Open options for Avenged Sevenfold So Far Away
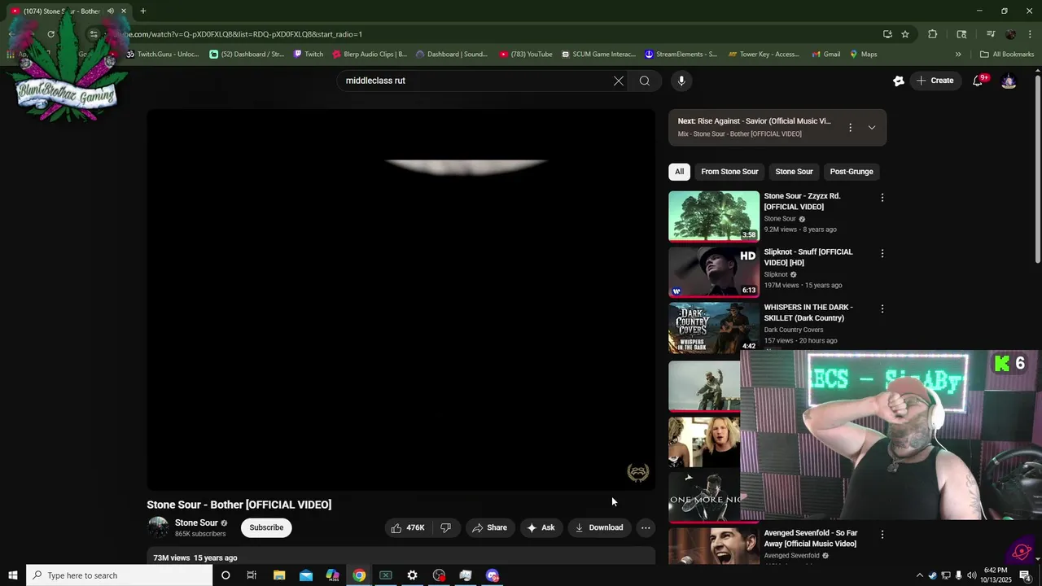Image resolution: width=1042 pixels, height=586 pixels. pos(882,535)
